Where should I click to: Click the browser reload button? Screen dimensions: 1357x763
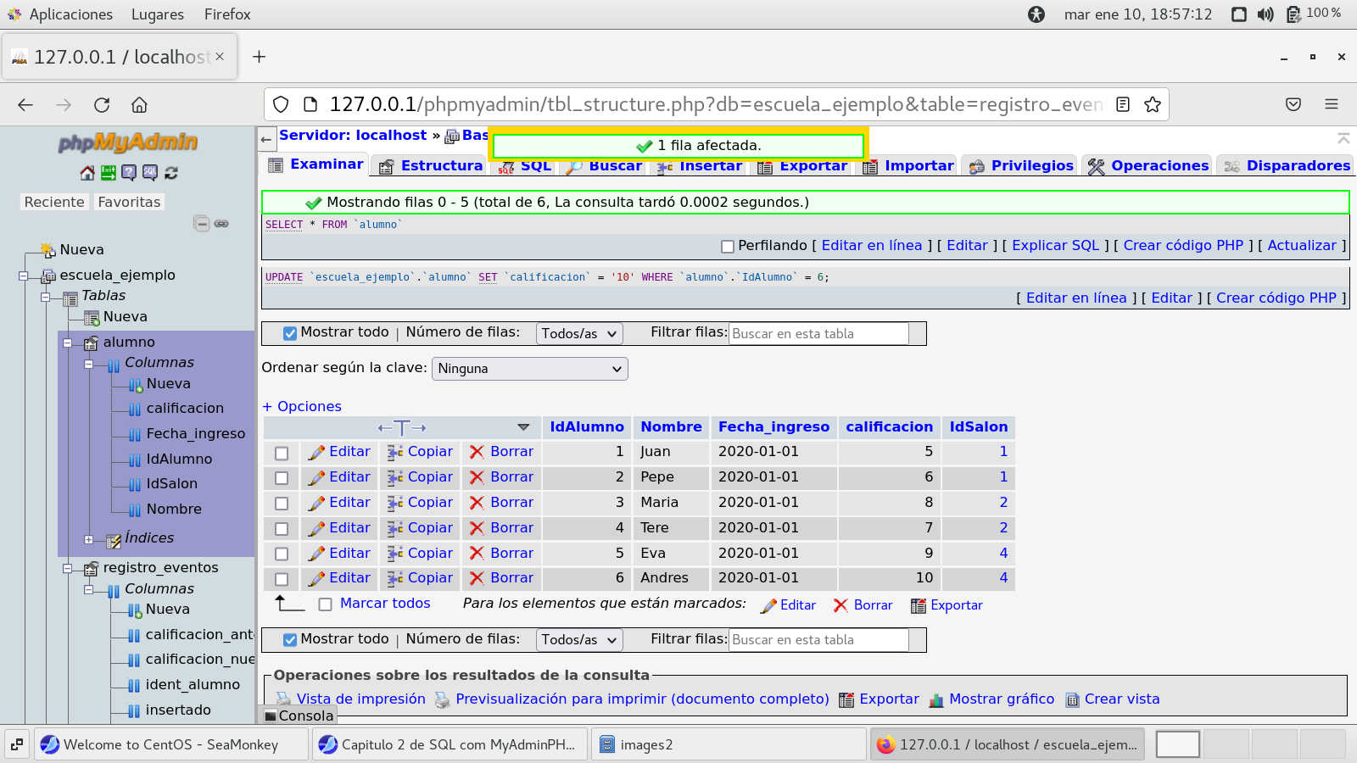102,105
